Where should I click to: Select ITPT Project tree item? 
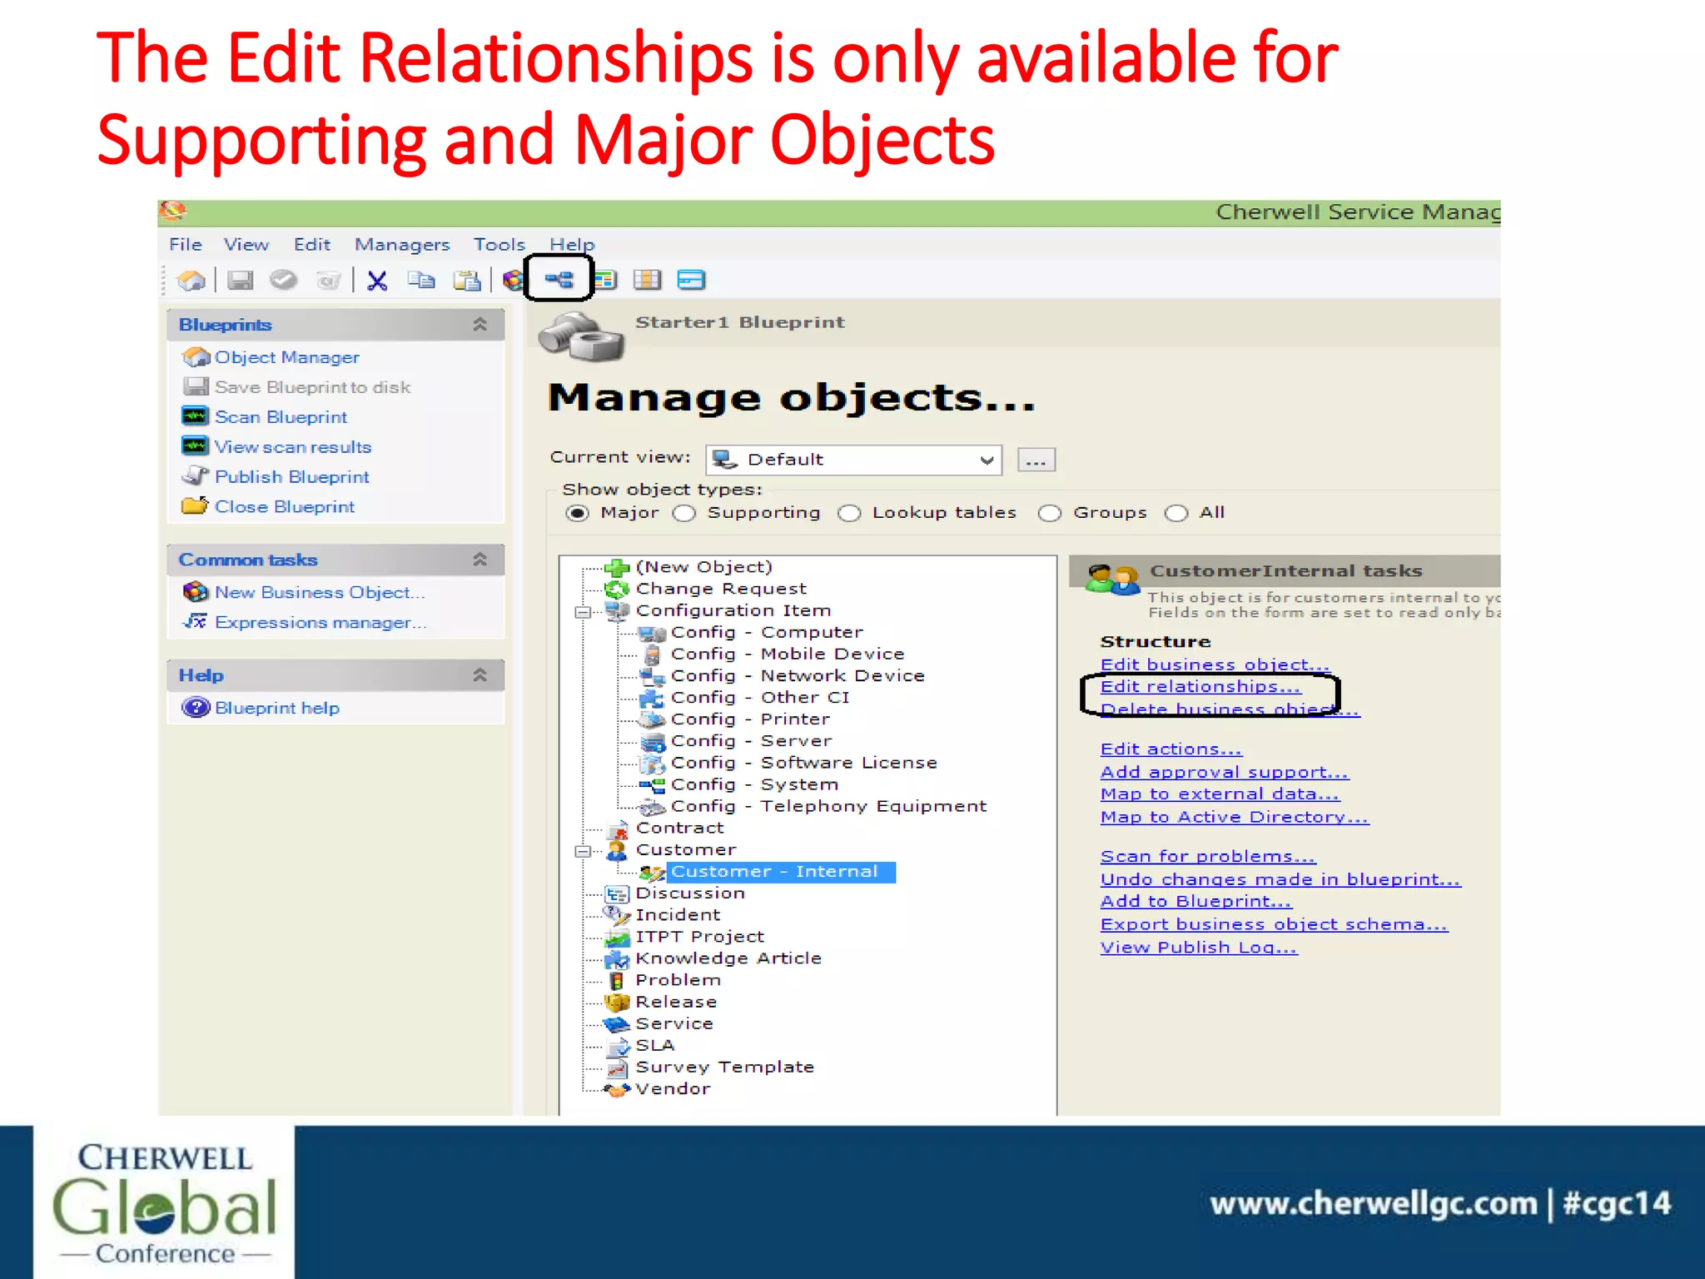[699, 937]
